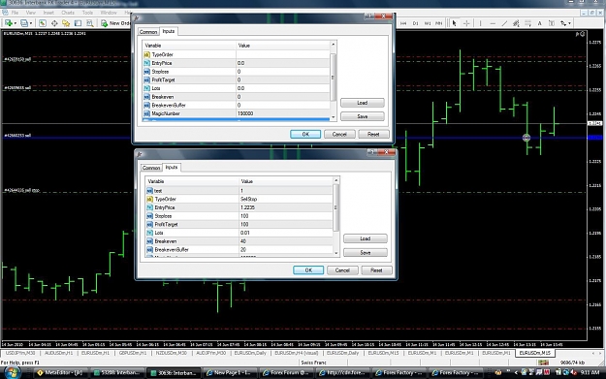Viewport: 606px width, 379px height.
Task: Switch chart to H4 timeframe
Action: [x=403, y=23]
